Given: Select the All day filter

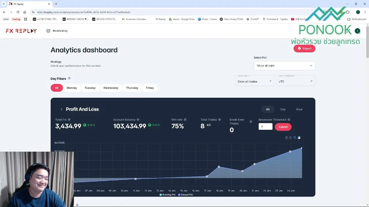Looking at the screenshot, I should pyautogui.click(x=57, y=88).
